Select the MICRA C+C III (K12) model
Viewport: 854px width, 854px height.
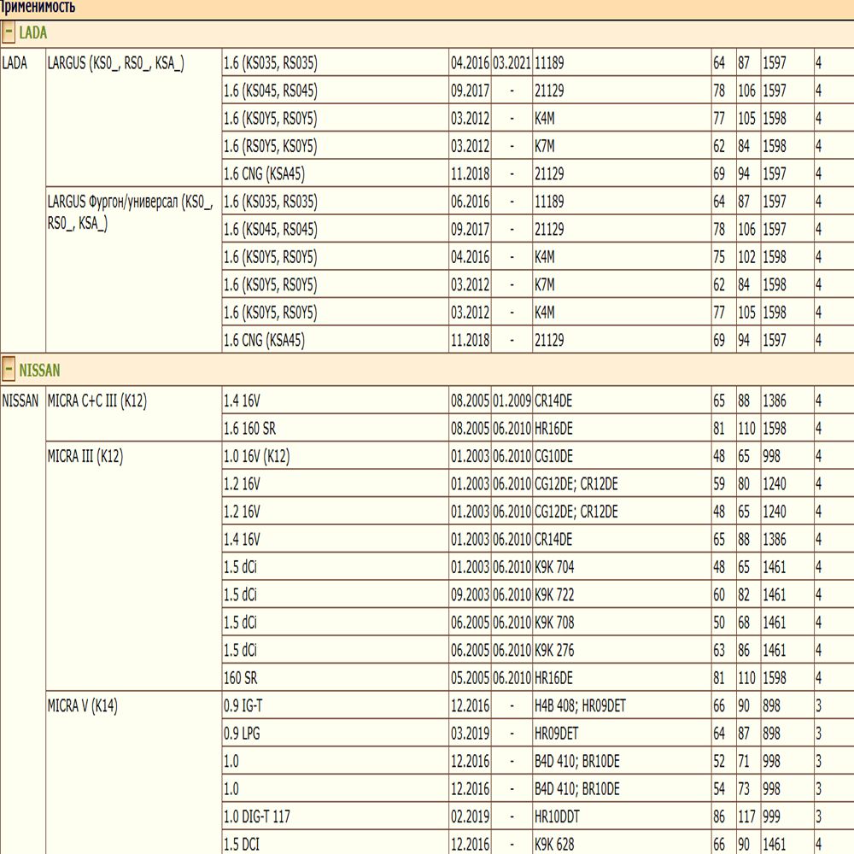click(97, 401)
